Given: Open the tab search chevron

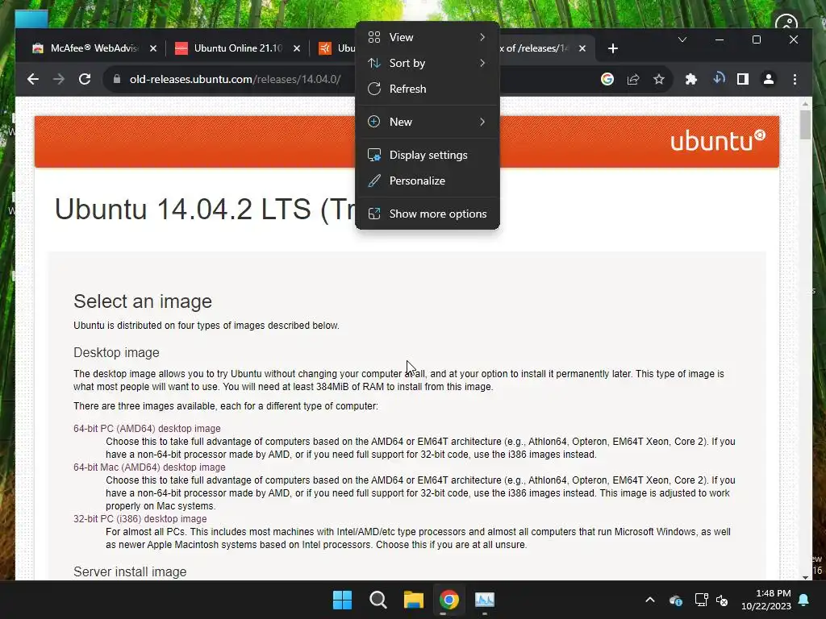Looking at the screenshot, I should point(682,39).
